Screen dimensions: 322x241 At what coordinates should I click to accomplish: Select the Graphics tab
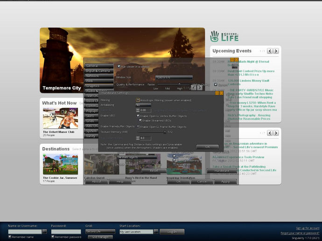click(x=99, y=86)
